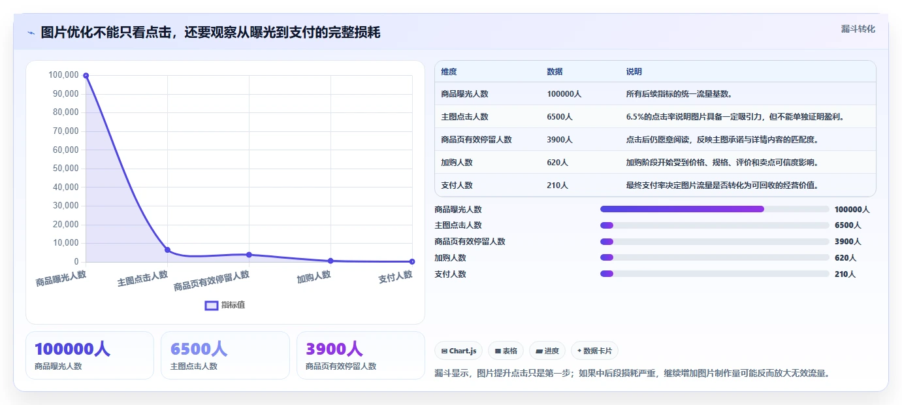
Task: Click the 3900人 summary card
Action: 361,355
